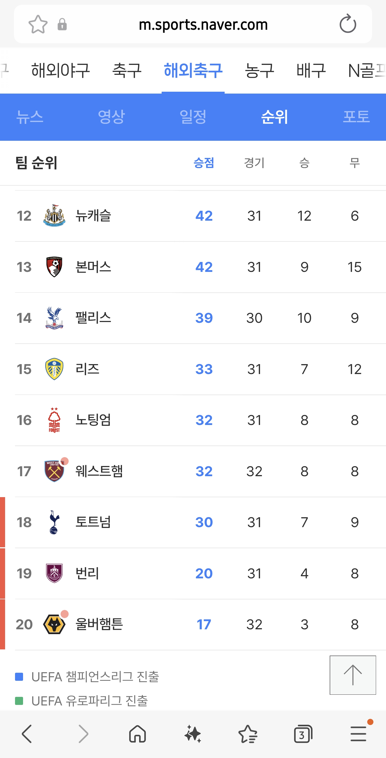Tap the AI sparkle icon in toolbar
The width and height of the screenshot is (386, 758).
[x=193, y=734]
